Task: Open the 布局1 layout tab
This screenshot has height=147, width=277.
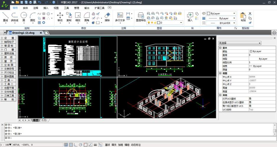Action: click(x=44, y=120)
